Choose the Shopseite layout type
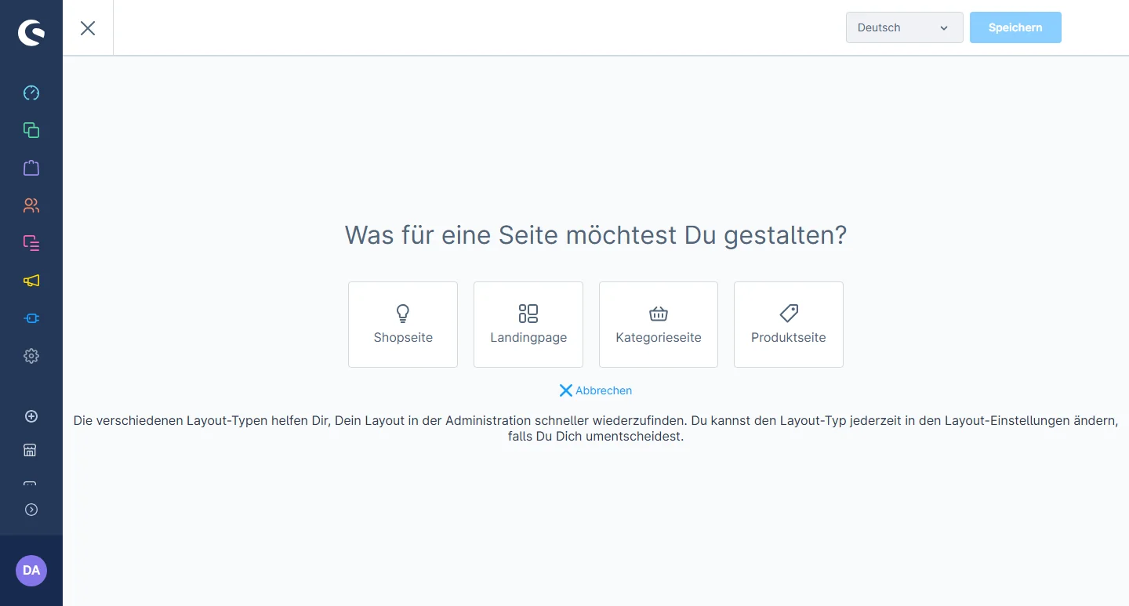Image resolution: width=1129 pixels, height=606 pixels. (403, 325)
